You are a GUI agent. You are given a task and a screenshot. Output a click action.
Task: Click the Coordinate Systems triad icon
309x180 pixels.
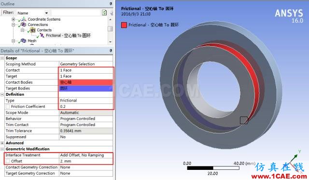pos(24,19)
